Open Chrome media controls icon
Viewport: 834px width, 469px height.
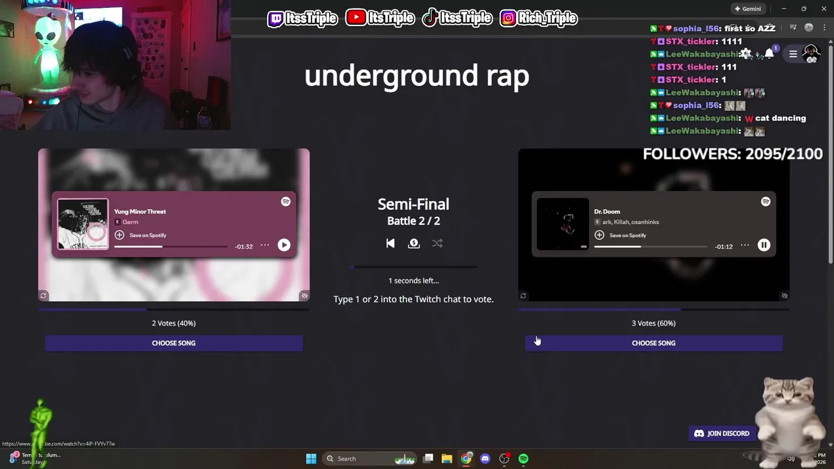[x=793, y=27]
